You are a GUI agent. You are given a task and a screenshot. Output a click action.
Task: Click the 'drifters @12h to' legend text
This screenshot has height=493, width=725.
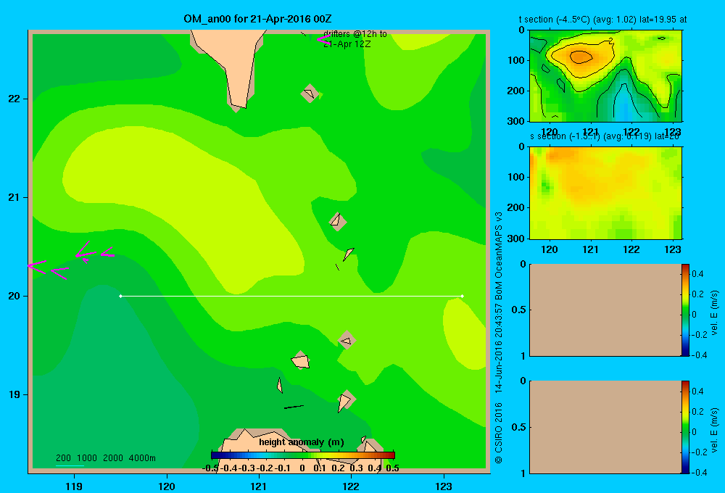pyautogui.click(x=355, y=34)
